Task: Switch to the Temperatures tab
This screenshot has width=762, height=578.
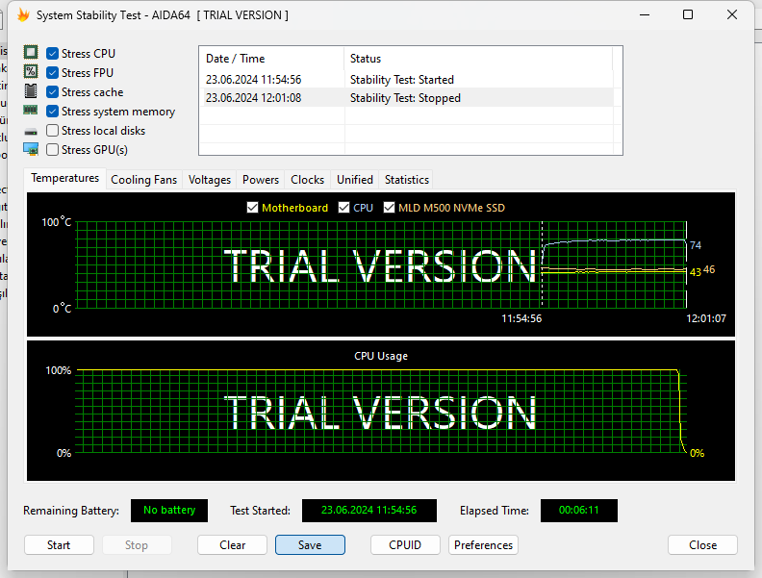Action: (64, 178)
